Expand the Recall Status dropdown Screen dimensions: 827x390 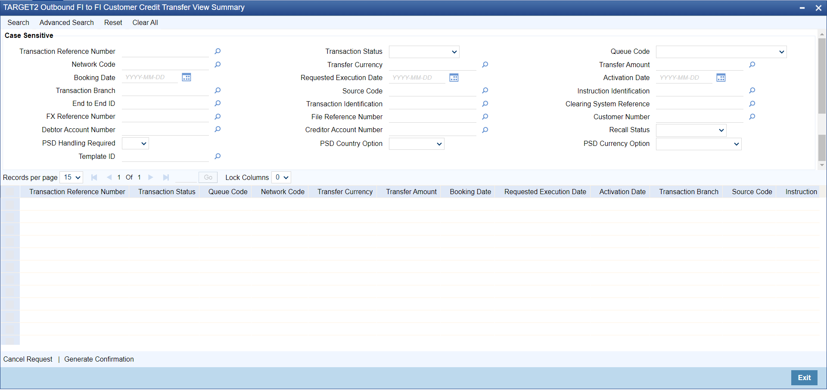click(691, 130)
